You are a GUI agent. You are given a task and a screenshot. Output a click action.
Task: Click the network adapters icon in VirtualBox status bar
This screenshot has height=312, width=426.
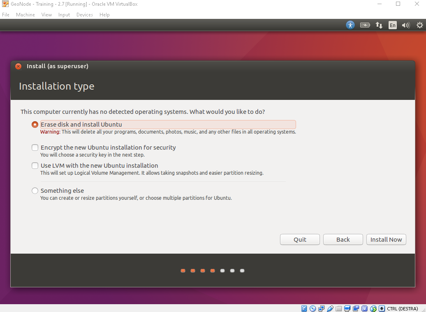[322, 308]
